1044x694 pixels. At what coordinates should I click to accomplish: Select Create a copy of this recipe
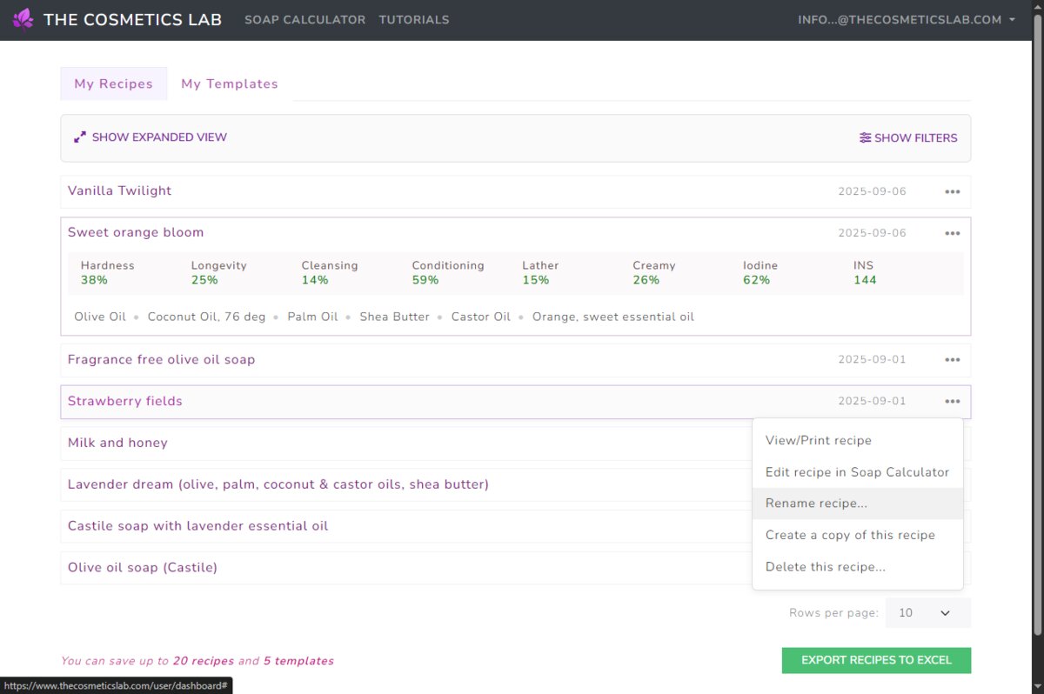[850, 535]
